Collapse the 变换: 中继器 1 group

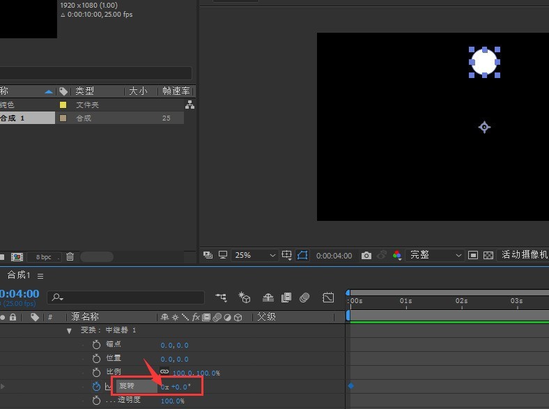coord(69,330)
